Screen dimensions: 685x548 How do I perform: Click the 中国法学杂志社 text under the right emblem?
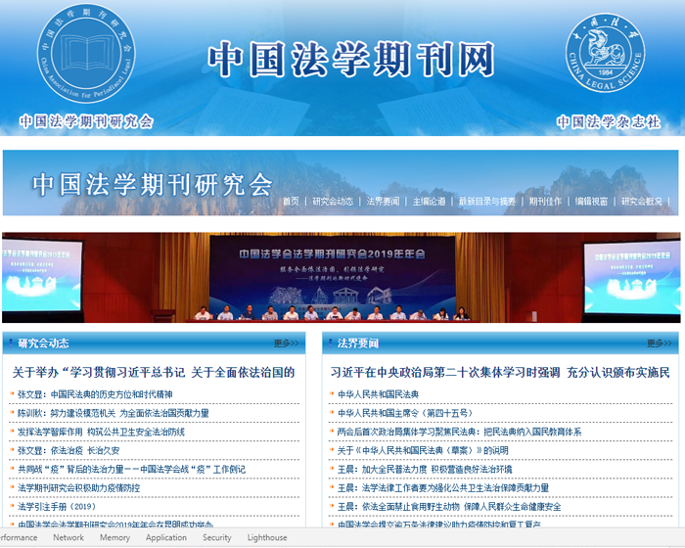point(609,121)
